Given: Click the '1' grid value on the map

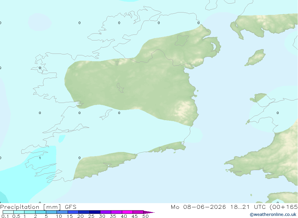Looking at the screenshot, I should 40,158.
